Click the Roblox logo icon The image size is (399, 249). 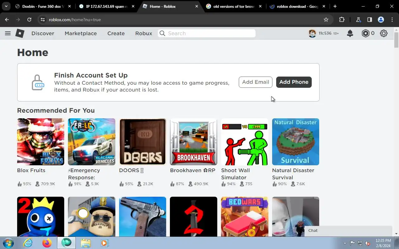pyautogui.click(x=20, y=33)
